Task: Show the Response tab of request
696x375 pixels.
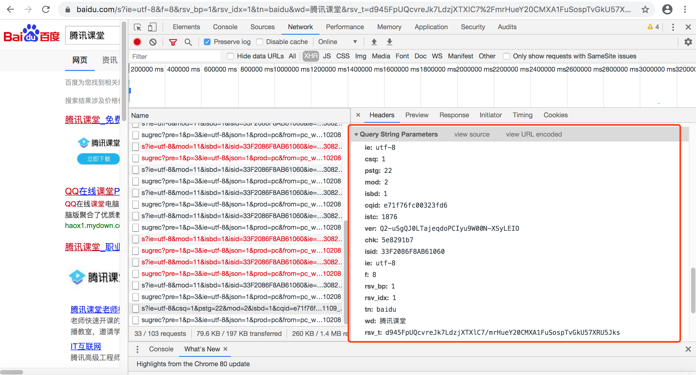Action: tap(454, 115)
